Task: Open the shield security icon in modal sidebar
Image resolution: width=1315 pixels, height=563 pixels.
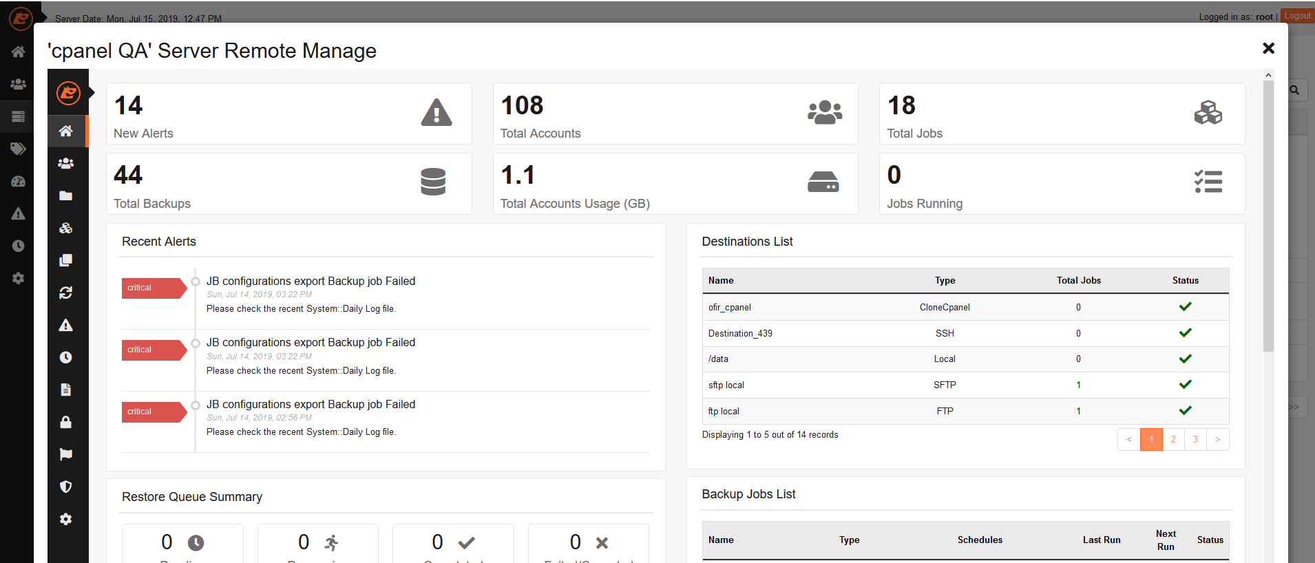Action: (x=66, y=487)
